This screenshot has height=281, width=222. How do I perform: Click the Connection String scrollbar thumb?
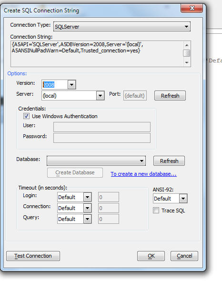[x=187, y=53]
